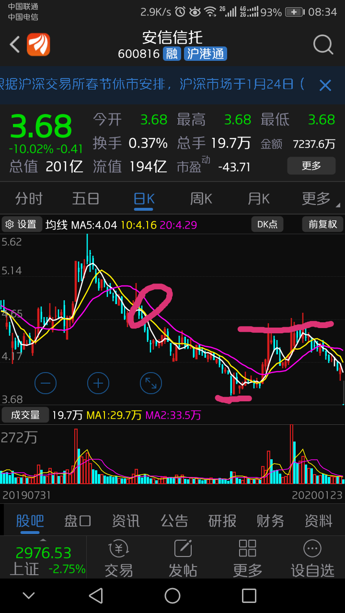Switch to 周K tab
The image size is (345, 613).
(x=201, y=198)
